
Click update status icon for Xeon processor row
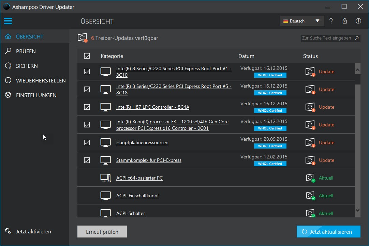[x=310, y=125]
